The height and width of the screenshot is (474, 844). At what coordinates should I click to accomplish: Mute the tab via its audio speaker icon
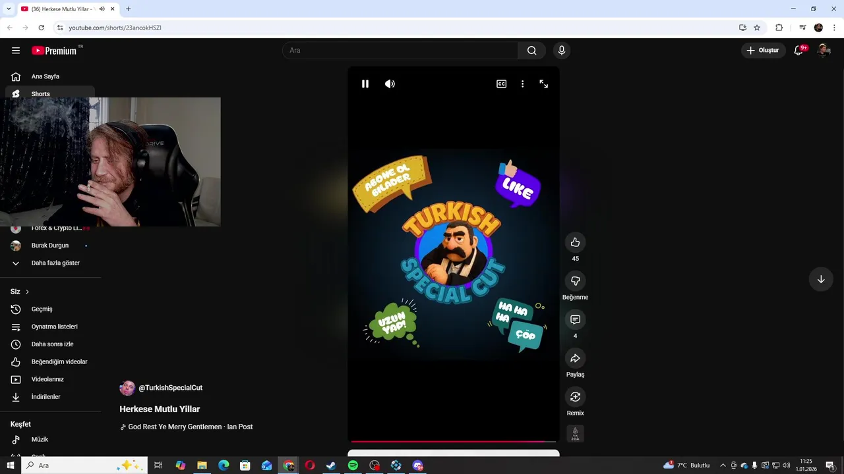102,9
